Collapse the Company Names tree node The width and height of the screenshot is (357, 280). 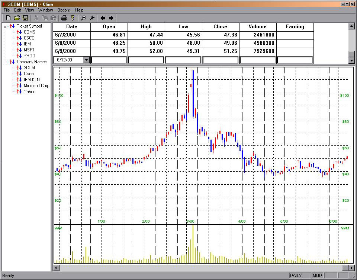tap(5, 62)
